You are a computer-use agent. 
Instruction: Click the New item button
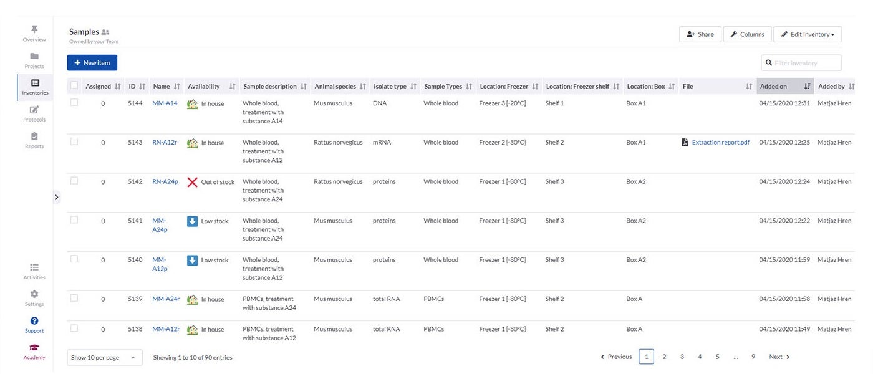point(92,63)
